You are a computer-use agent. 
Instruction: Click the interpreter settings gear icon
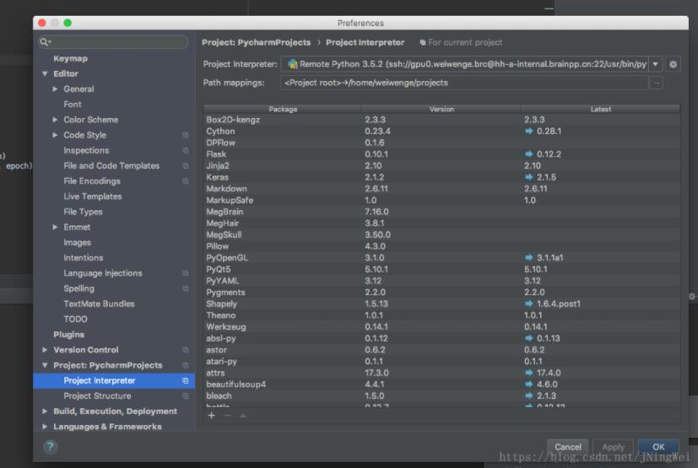[673, 64]
